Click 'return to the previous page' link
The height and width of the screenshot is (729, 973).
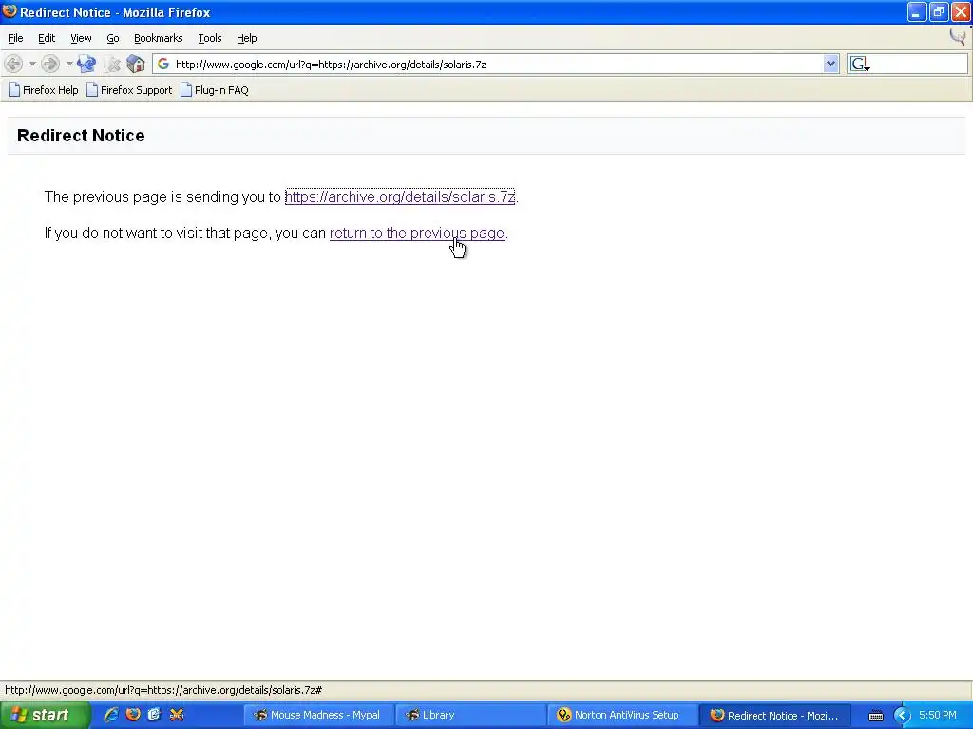click(x=417, y=234)
